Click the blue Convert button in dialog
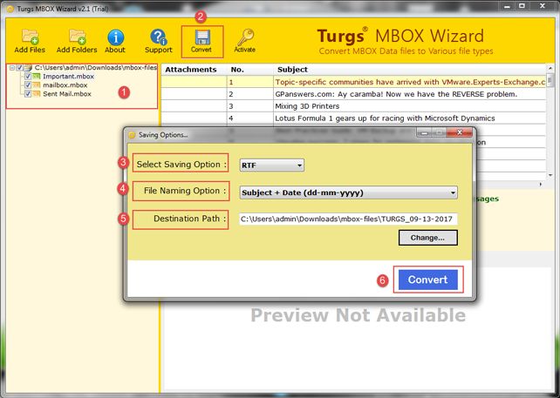Screen dimensions: 560x398 428,280
